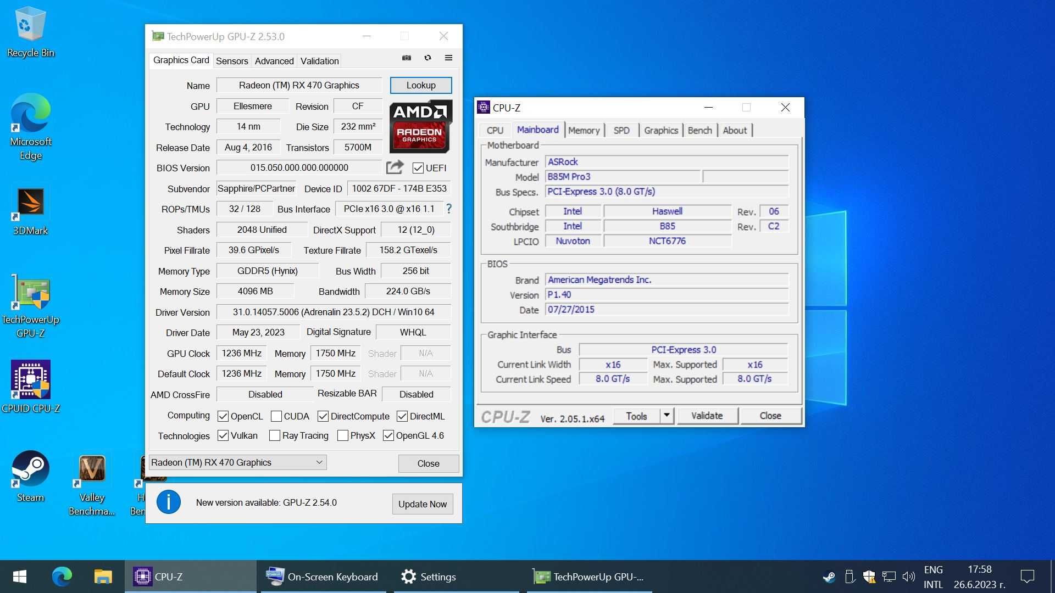Click the BIOS export share icon

click(395, 167)
